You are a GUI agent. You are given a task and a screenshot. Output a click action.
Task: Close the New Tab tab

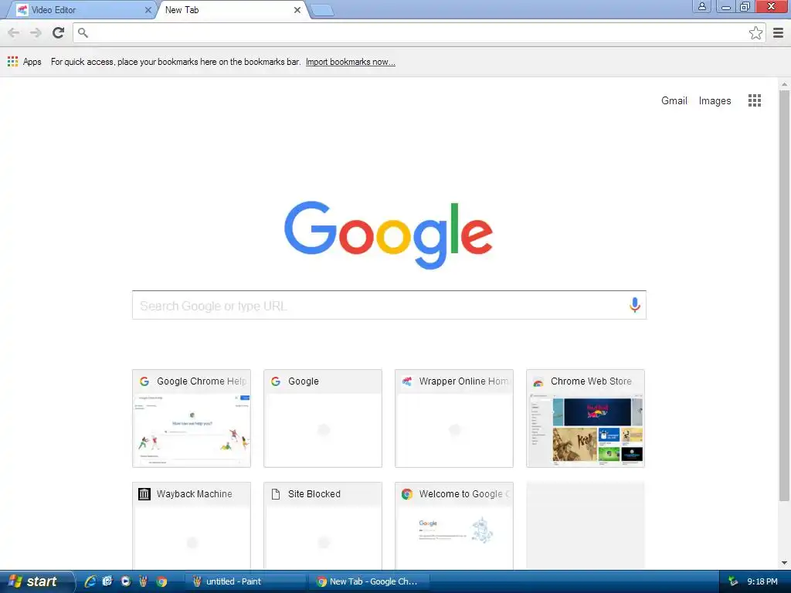pyautogui.click(x=297, y=9)
